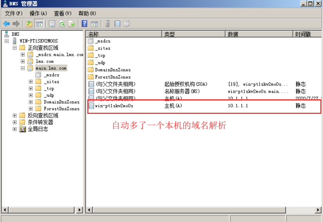Open the 帮助(H) menu

point(87,13)
